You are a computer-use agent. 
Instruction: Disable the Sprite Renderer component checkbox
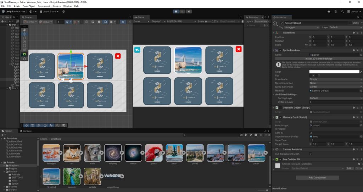click(x=280, y=50)
